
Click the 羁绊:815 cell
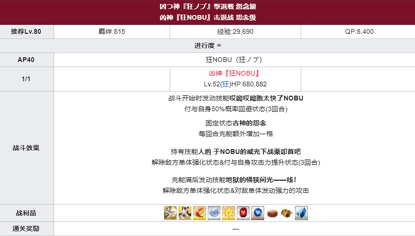tap(112, 32)
